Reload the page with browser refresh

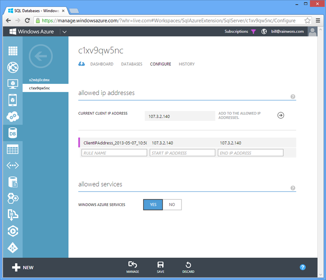27,20
